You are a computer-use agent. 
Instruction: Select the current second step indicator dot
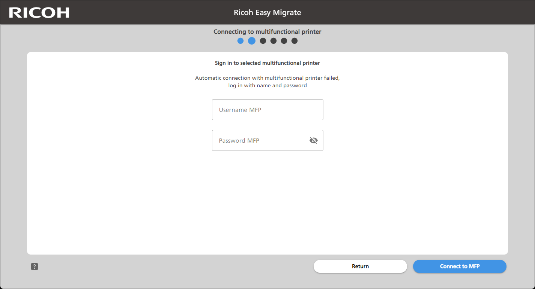click(x=252, y=41)
